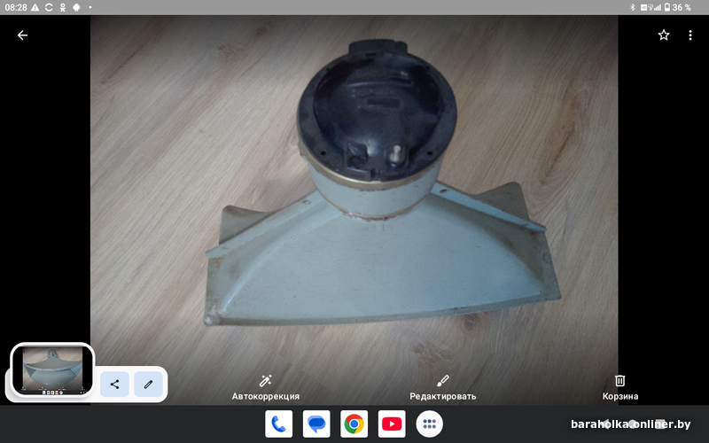Go back with the arrow icon

22,35
